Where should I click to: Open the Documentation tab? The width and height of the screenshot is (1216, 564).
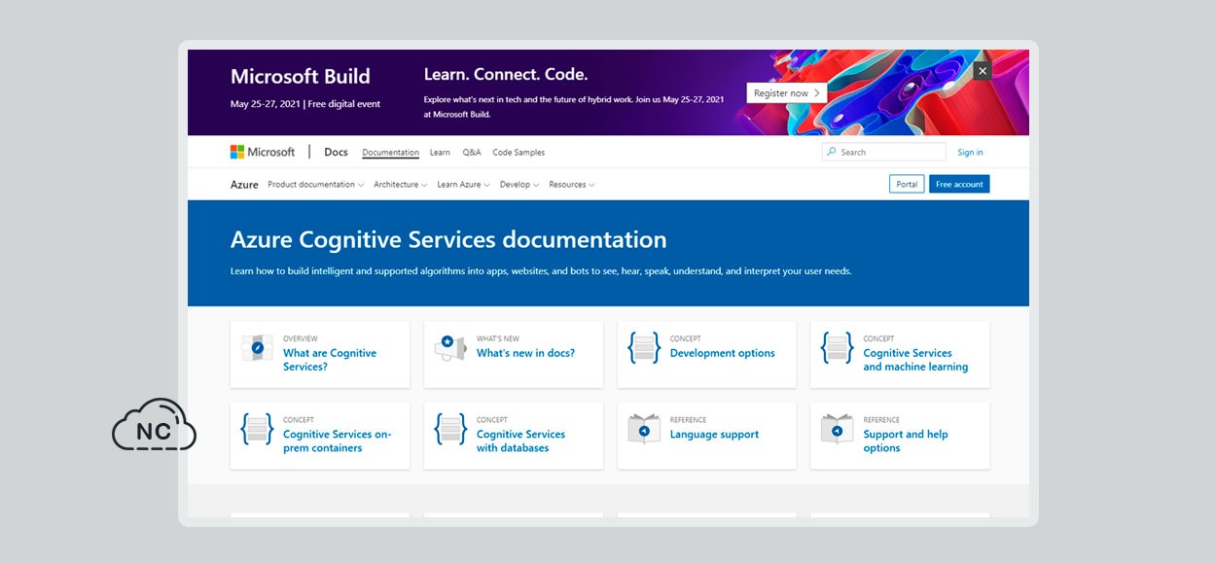390,153
